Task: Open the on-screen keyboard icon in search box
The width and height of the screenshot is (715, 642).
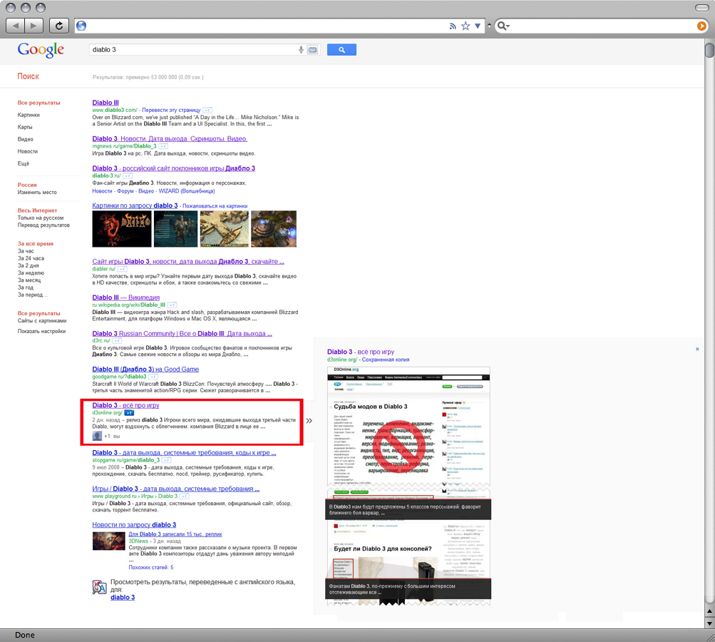Action: pos(312,50)
